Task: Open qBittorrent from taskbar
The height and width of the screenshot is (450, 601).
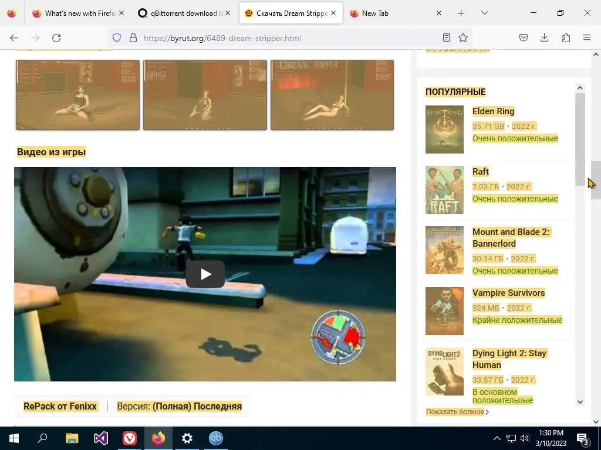Action: pyautogui.click(x=216, y=438)
